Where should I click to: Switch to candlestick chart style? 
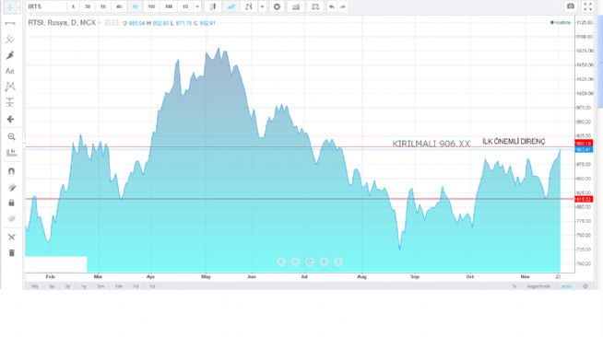point(213,6)
